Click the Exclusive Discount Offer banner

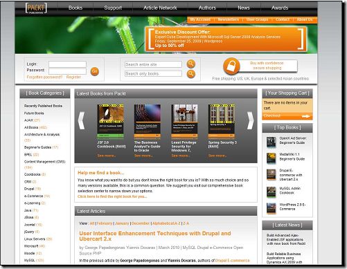[x=226, y=39]
